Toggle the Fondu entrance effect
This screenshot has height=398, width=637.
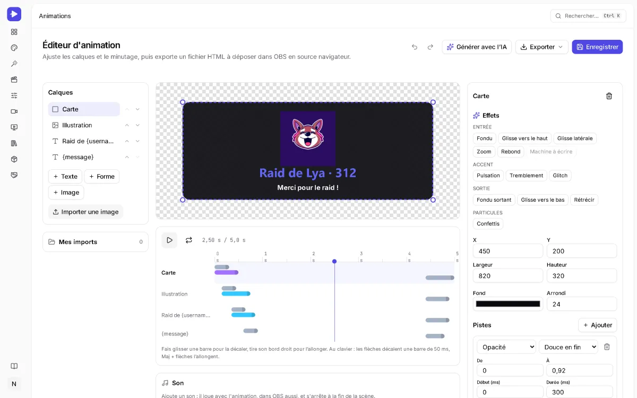[484, 139]
